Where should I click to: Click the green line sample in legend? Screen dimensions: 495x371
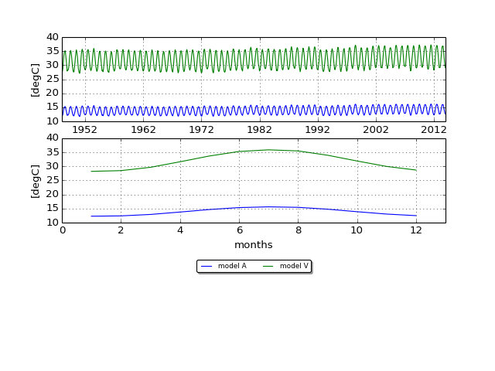coord(268,266)
